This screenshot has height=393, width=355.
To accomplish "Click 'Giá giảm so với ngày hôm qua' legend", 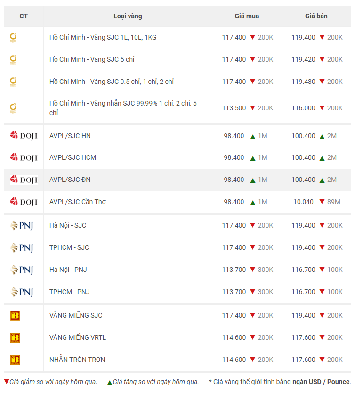I will tap(53, 382).
